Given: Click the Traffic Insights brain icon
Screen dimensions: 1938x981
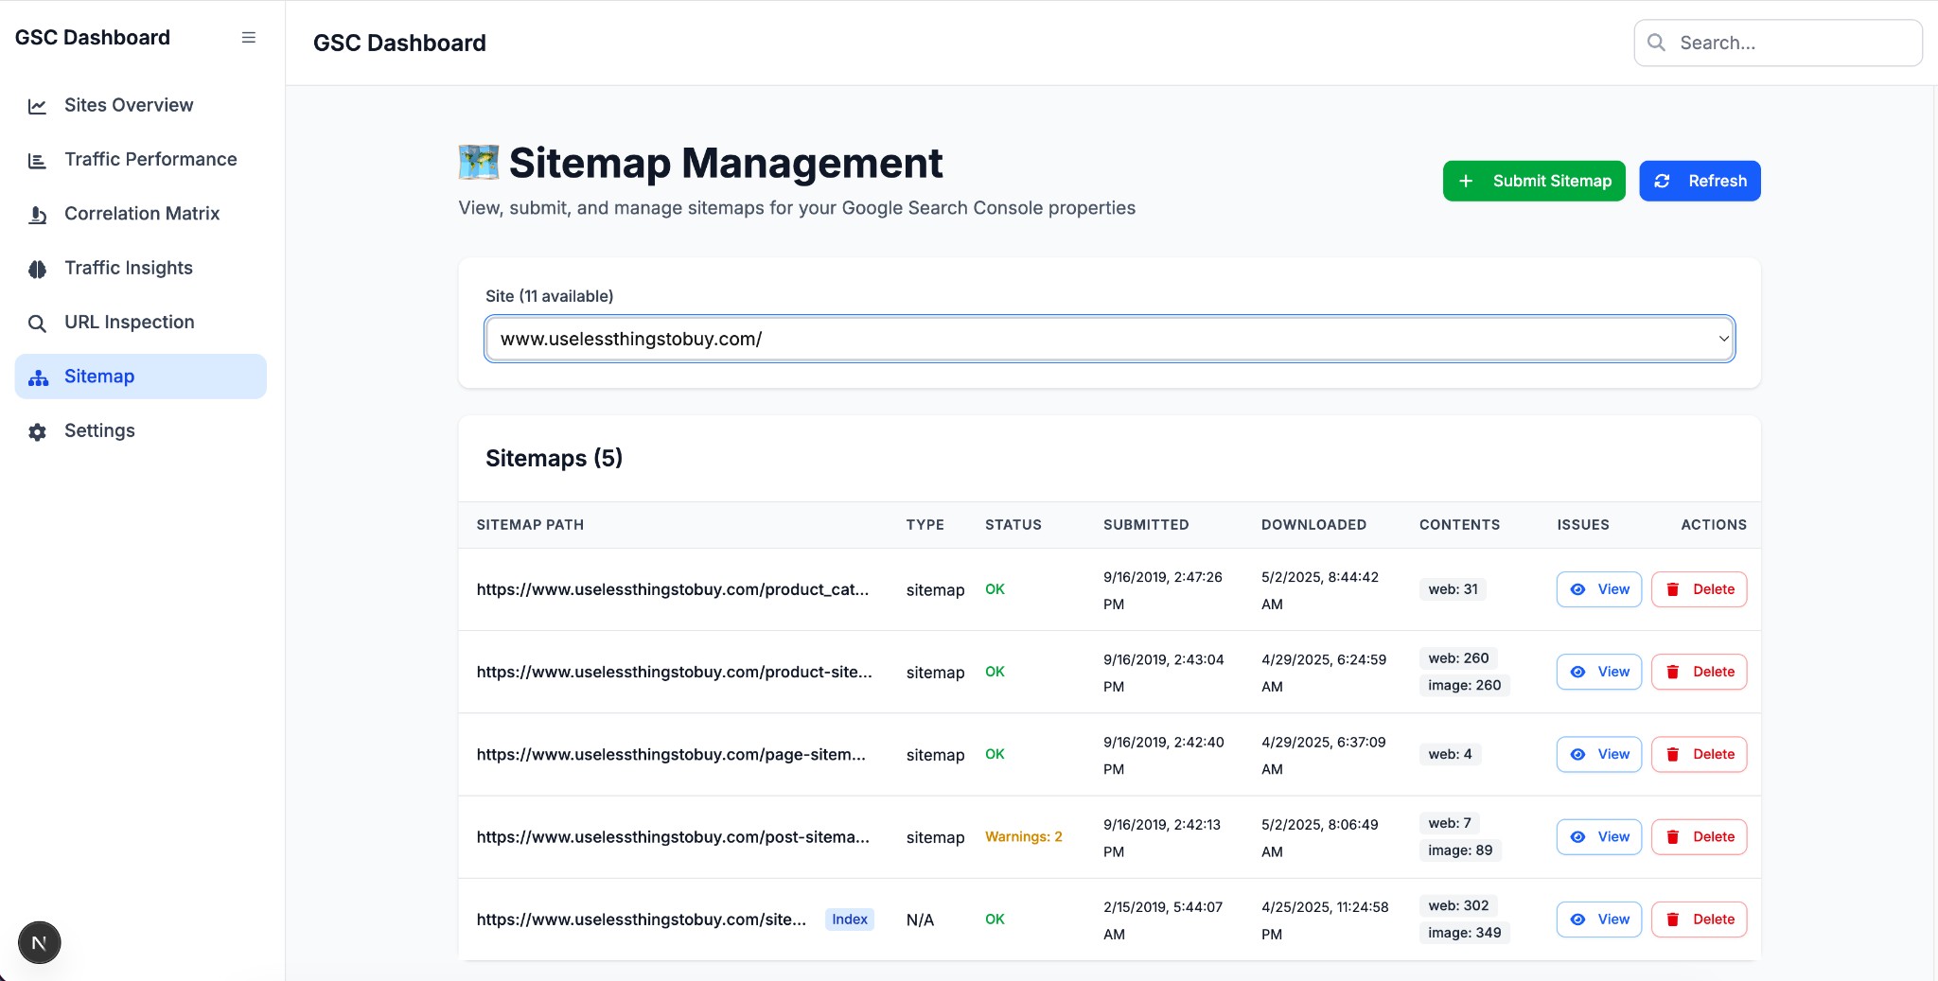Looking at the screenshot, I should pos(37,269).
